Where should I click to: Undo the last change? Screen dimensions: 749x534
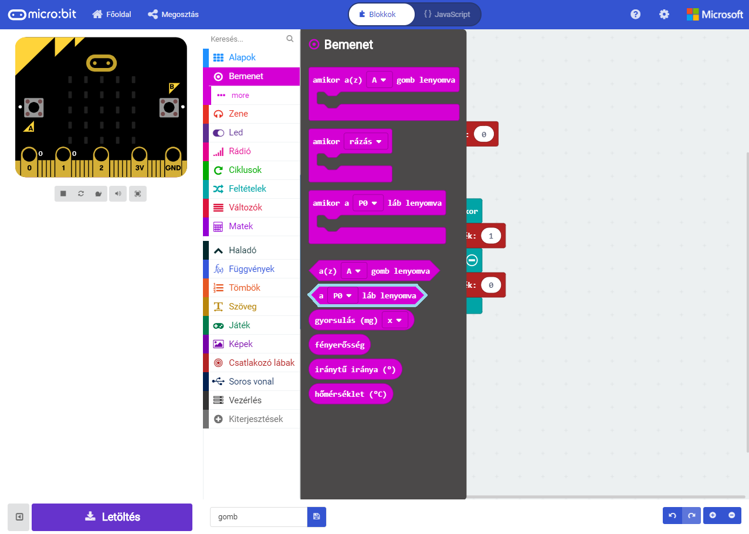tap(672, 515)
